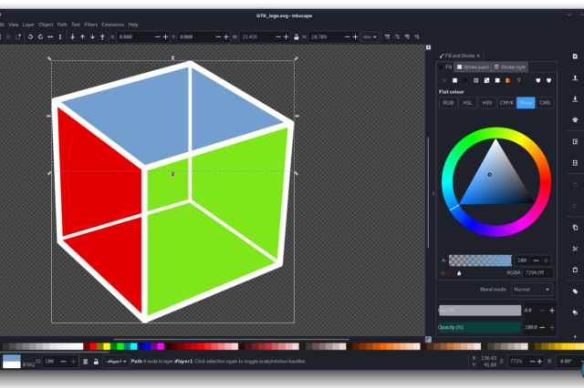Select the Flat colour paint icon

tap(455, 80)
